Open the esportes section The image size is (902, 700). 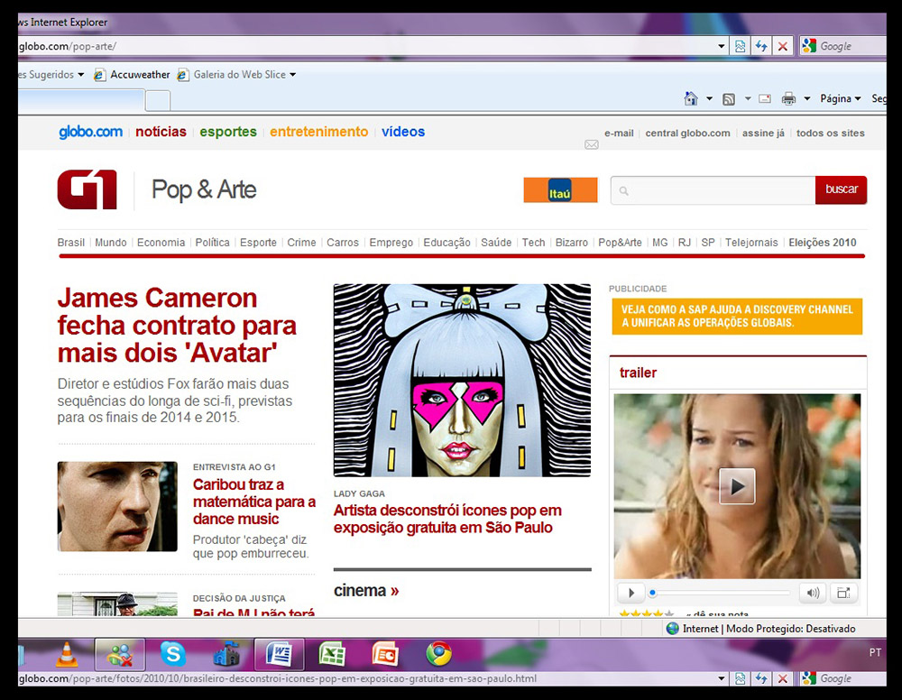coord(228,132)
